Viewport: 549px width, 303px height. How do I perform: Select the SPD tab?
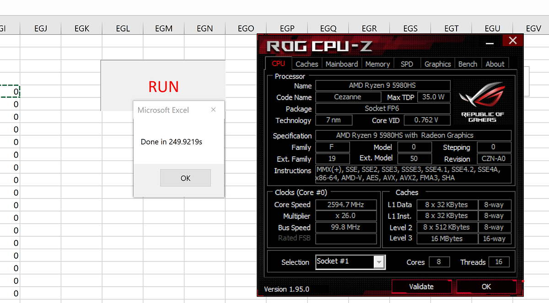point(407,64)
